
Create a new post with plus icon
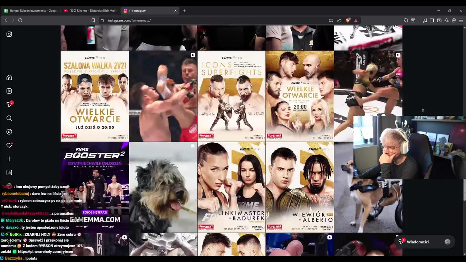[x=9, y=159]
